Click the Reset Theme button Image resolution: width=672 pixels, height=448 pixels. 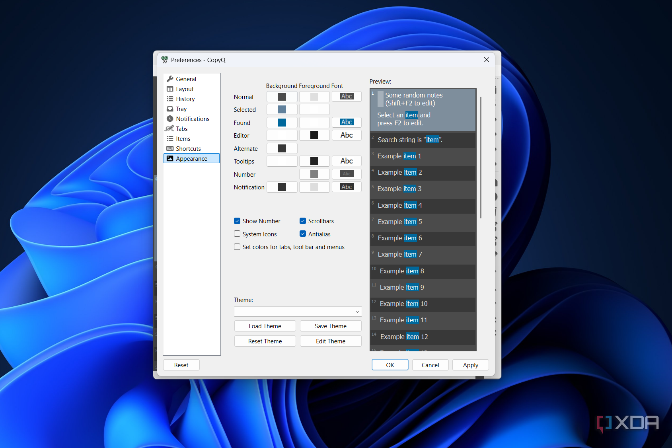[265, 341]
